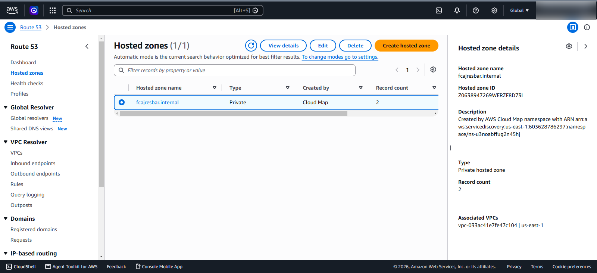
Task: Collapse Route 53 sidebar with chevron
Action: point(87,46)
